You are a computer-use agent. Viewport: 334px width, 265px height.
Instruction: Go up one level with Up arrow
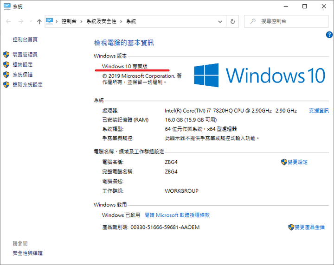coord(39,21)
